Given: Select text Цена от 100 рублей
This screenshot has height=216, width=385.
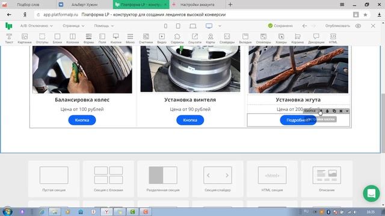Looking at the screenshot, I should (82, 109).
